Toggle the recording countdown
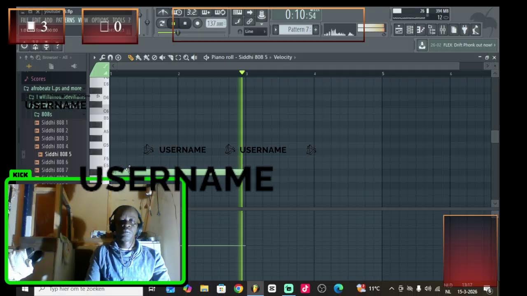This screenshot has width=527, height=296. point(191,12)
